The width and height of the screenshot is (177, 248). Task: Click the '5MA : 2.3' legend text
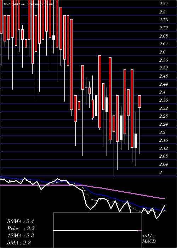coord(19,243)
